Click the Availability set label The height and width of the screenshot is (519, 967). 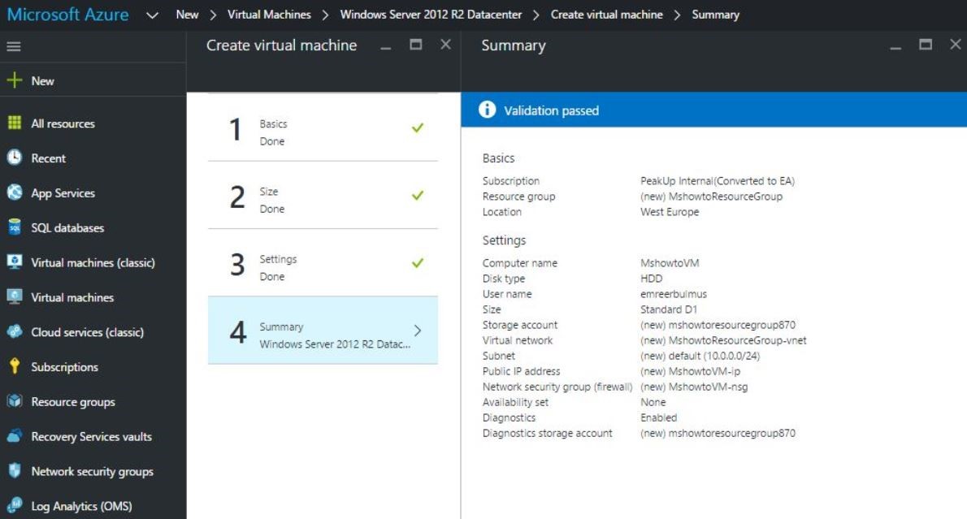click(515, 402)
